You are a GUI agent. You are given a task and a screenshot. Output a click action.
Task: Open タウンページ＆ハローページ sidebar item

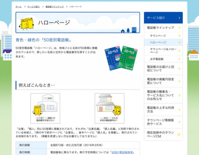(x=163, y=51)
